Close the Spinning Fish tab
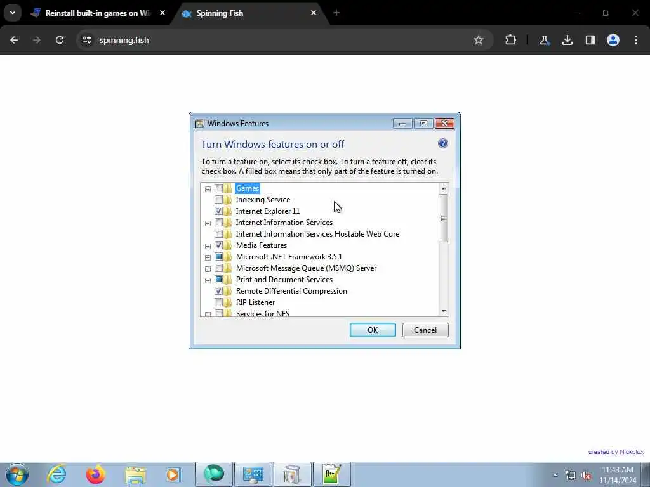The width and height of the screenshot is (650, 487). (x=314, y=13)
